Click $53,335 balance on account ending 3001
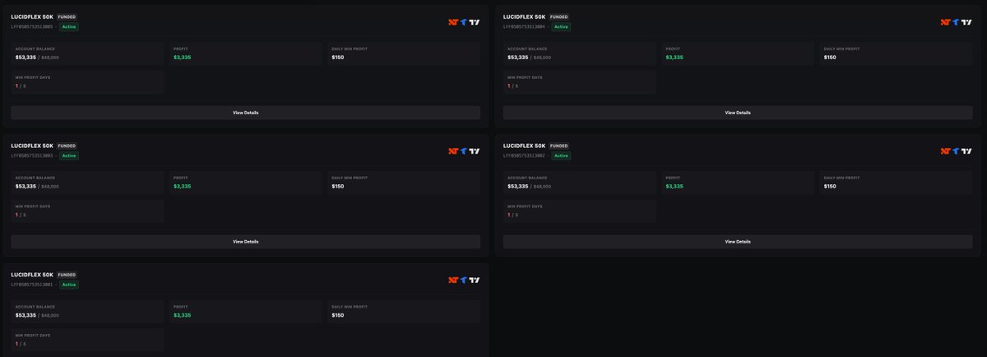 tap(25, 315)
